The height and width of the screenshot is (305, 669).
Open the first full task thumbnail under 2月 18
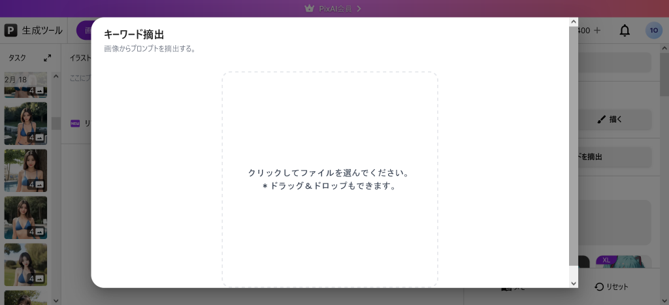pos(25,123)
